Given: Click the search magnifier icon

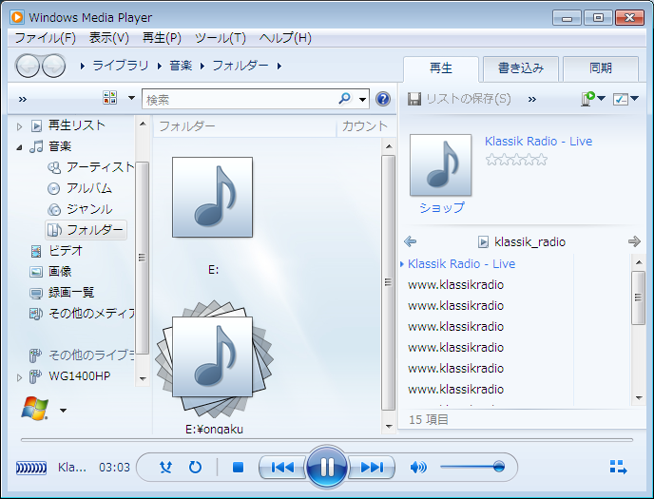Looking at the screenshot, I should [x=344, y=99].
